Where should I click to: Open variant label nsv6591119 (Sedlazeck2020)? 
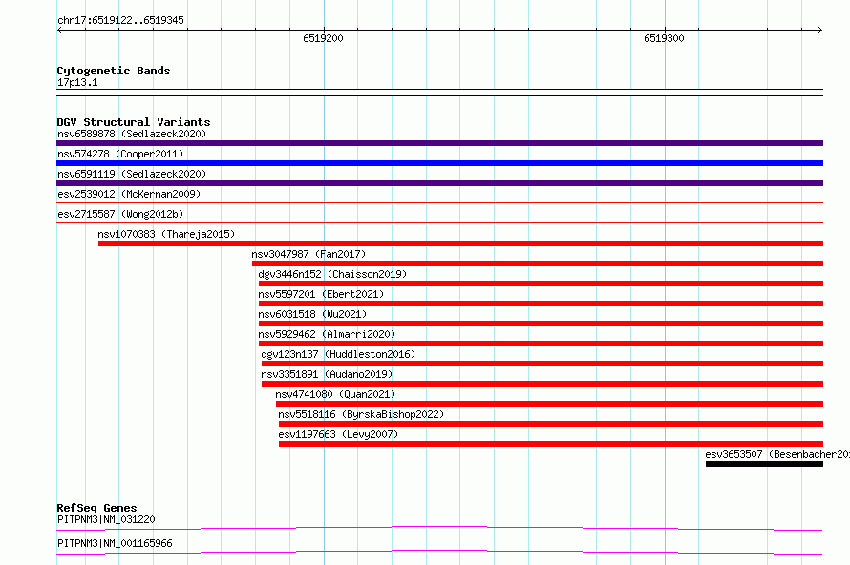point(132,174)
